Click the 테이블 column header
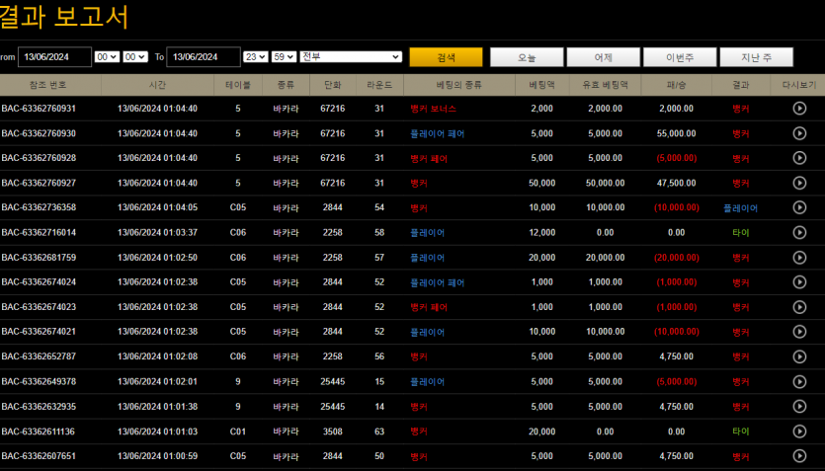The height and width of the screenshot is (471, 825). click(238, 85)
